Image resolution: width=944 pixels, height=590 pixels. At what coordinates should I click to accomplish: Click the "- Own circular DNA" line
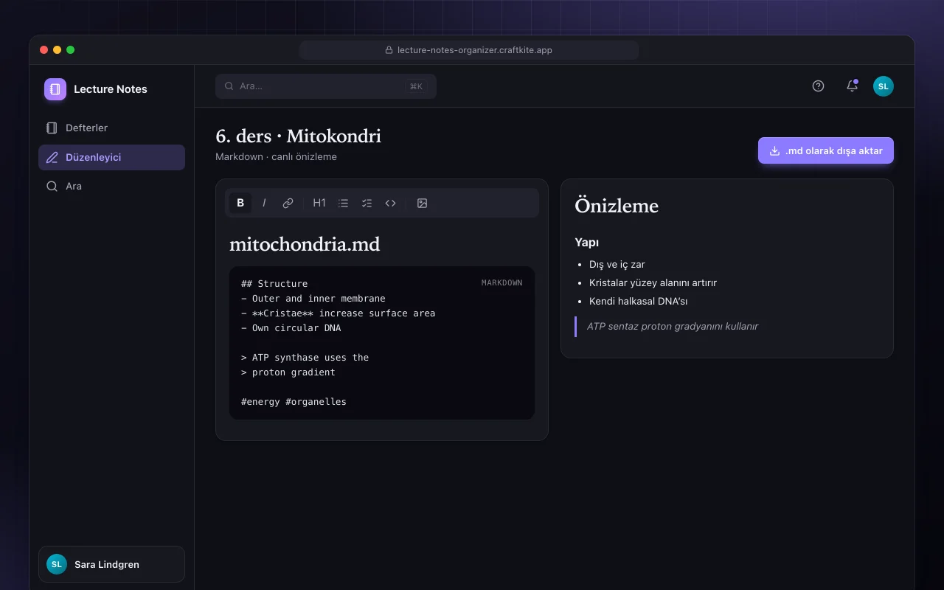click(291, 327)
